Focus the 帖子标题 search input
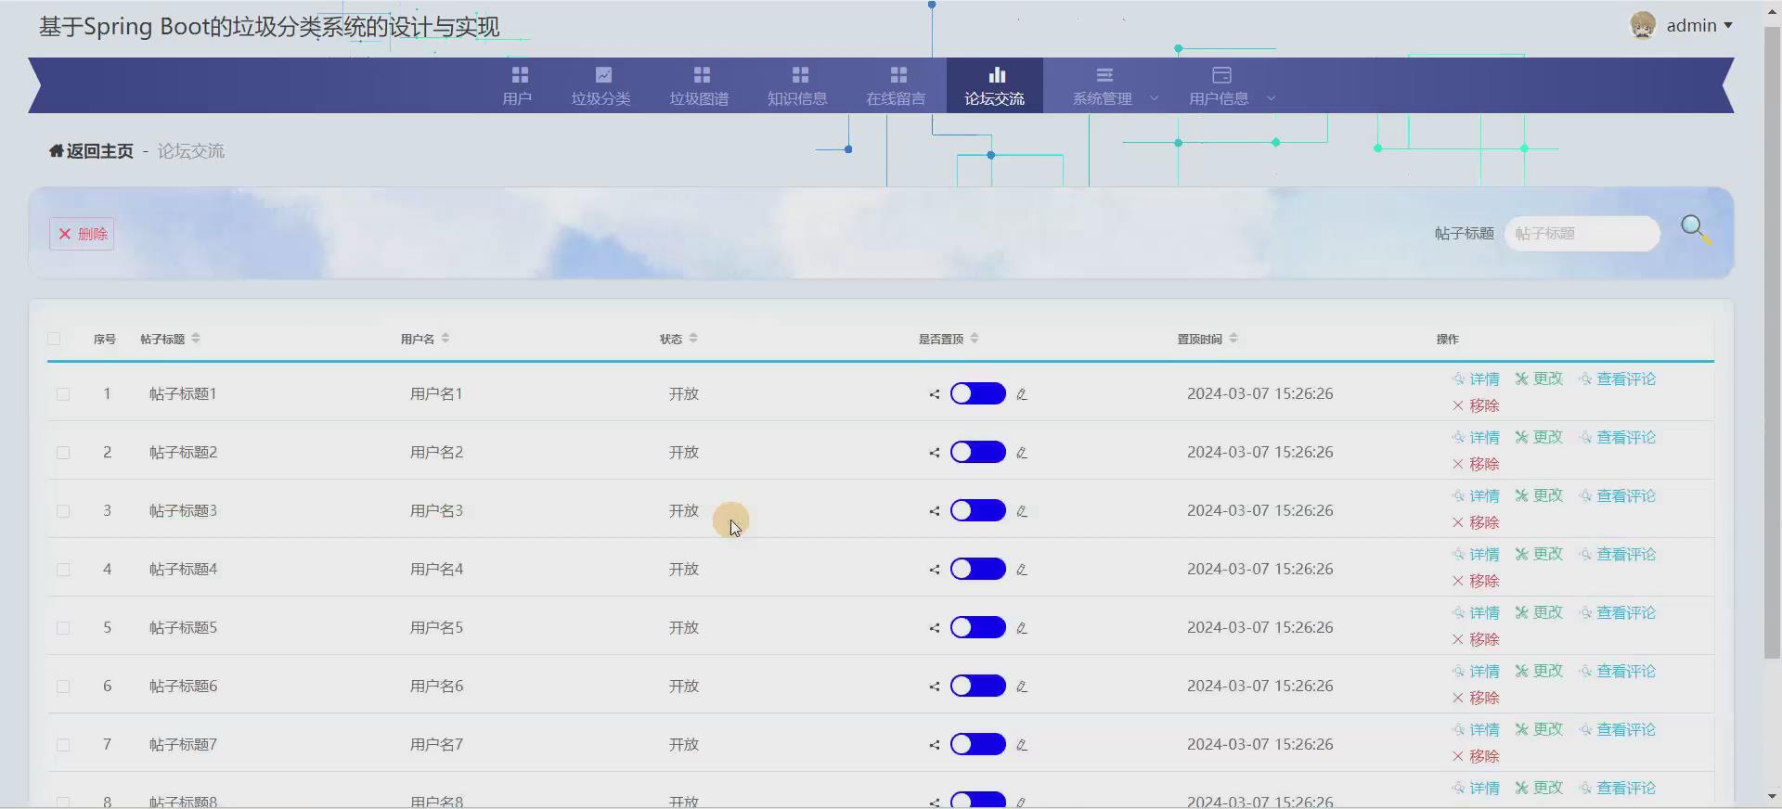1782x809 pixels. 1582,234
